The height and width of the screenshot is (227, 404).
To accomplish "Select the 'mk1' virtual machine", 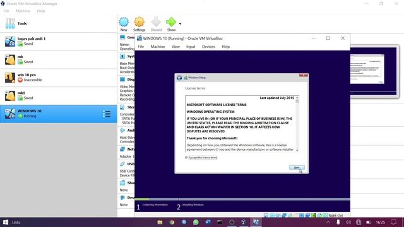I will click(59, 95).
